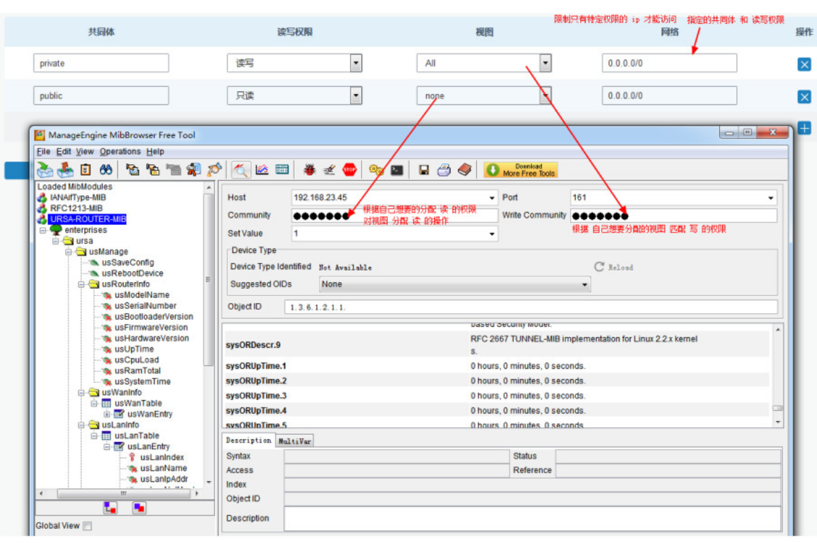Click the red STOP icon

(349, 169)
